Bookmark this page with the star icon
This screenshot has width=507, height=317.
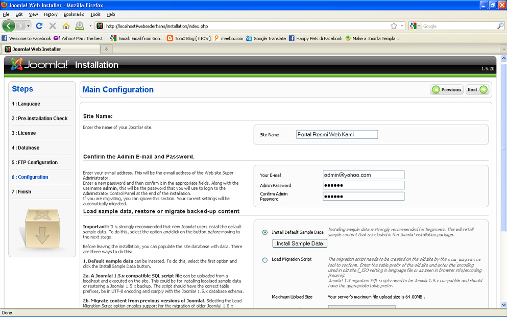pyautogui.click(x=394, y=26)
